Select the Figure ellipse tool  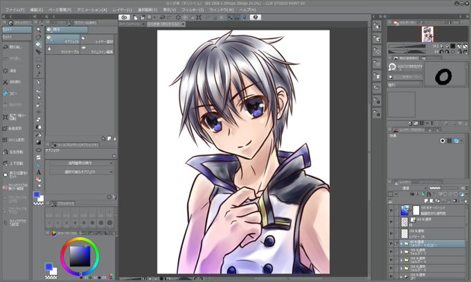(39, 150)
